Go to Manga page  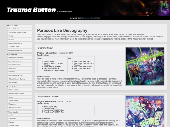20,122
